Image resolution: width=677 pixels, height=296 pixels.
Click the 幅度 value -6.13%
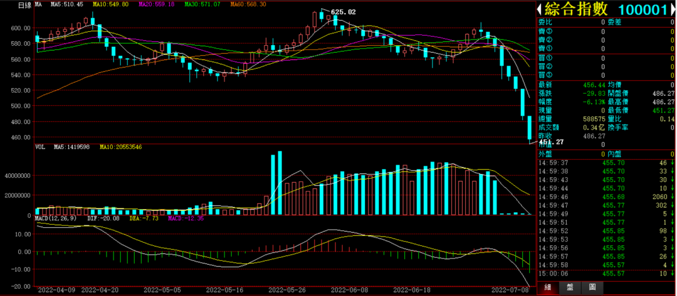[x=593, y=102]
